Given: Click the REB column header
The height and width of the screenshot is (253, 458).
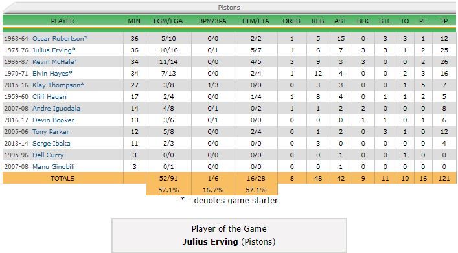Looking at the screenshot, I should [317, 21].
